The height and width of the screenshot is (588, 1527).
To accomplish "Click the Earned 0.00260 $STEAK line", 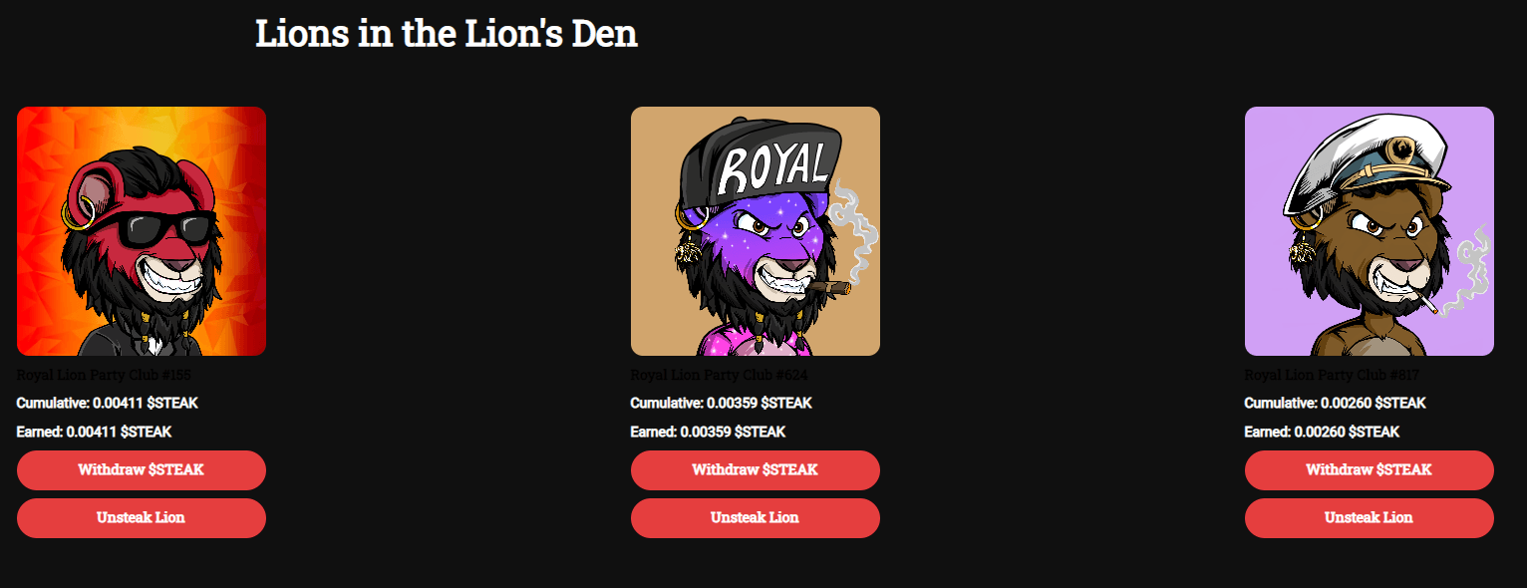I will pyautogui.click(x=1323, y=433).
